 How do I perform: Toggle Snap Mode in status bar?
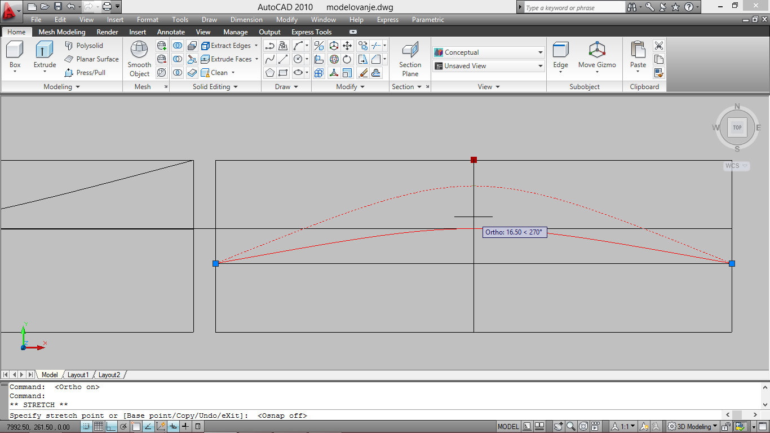(x=86, y=427)
